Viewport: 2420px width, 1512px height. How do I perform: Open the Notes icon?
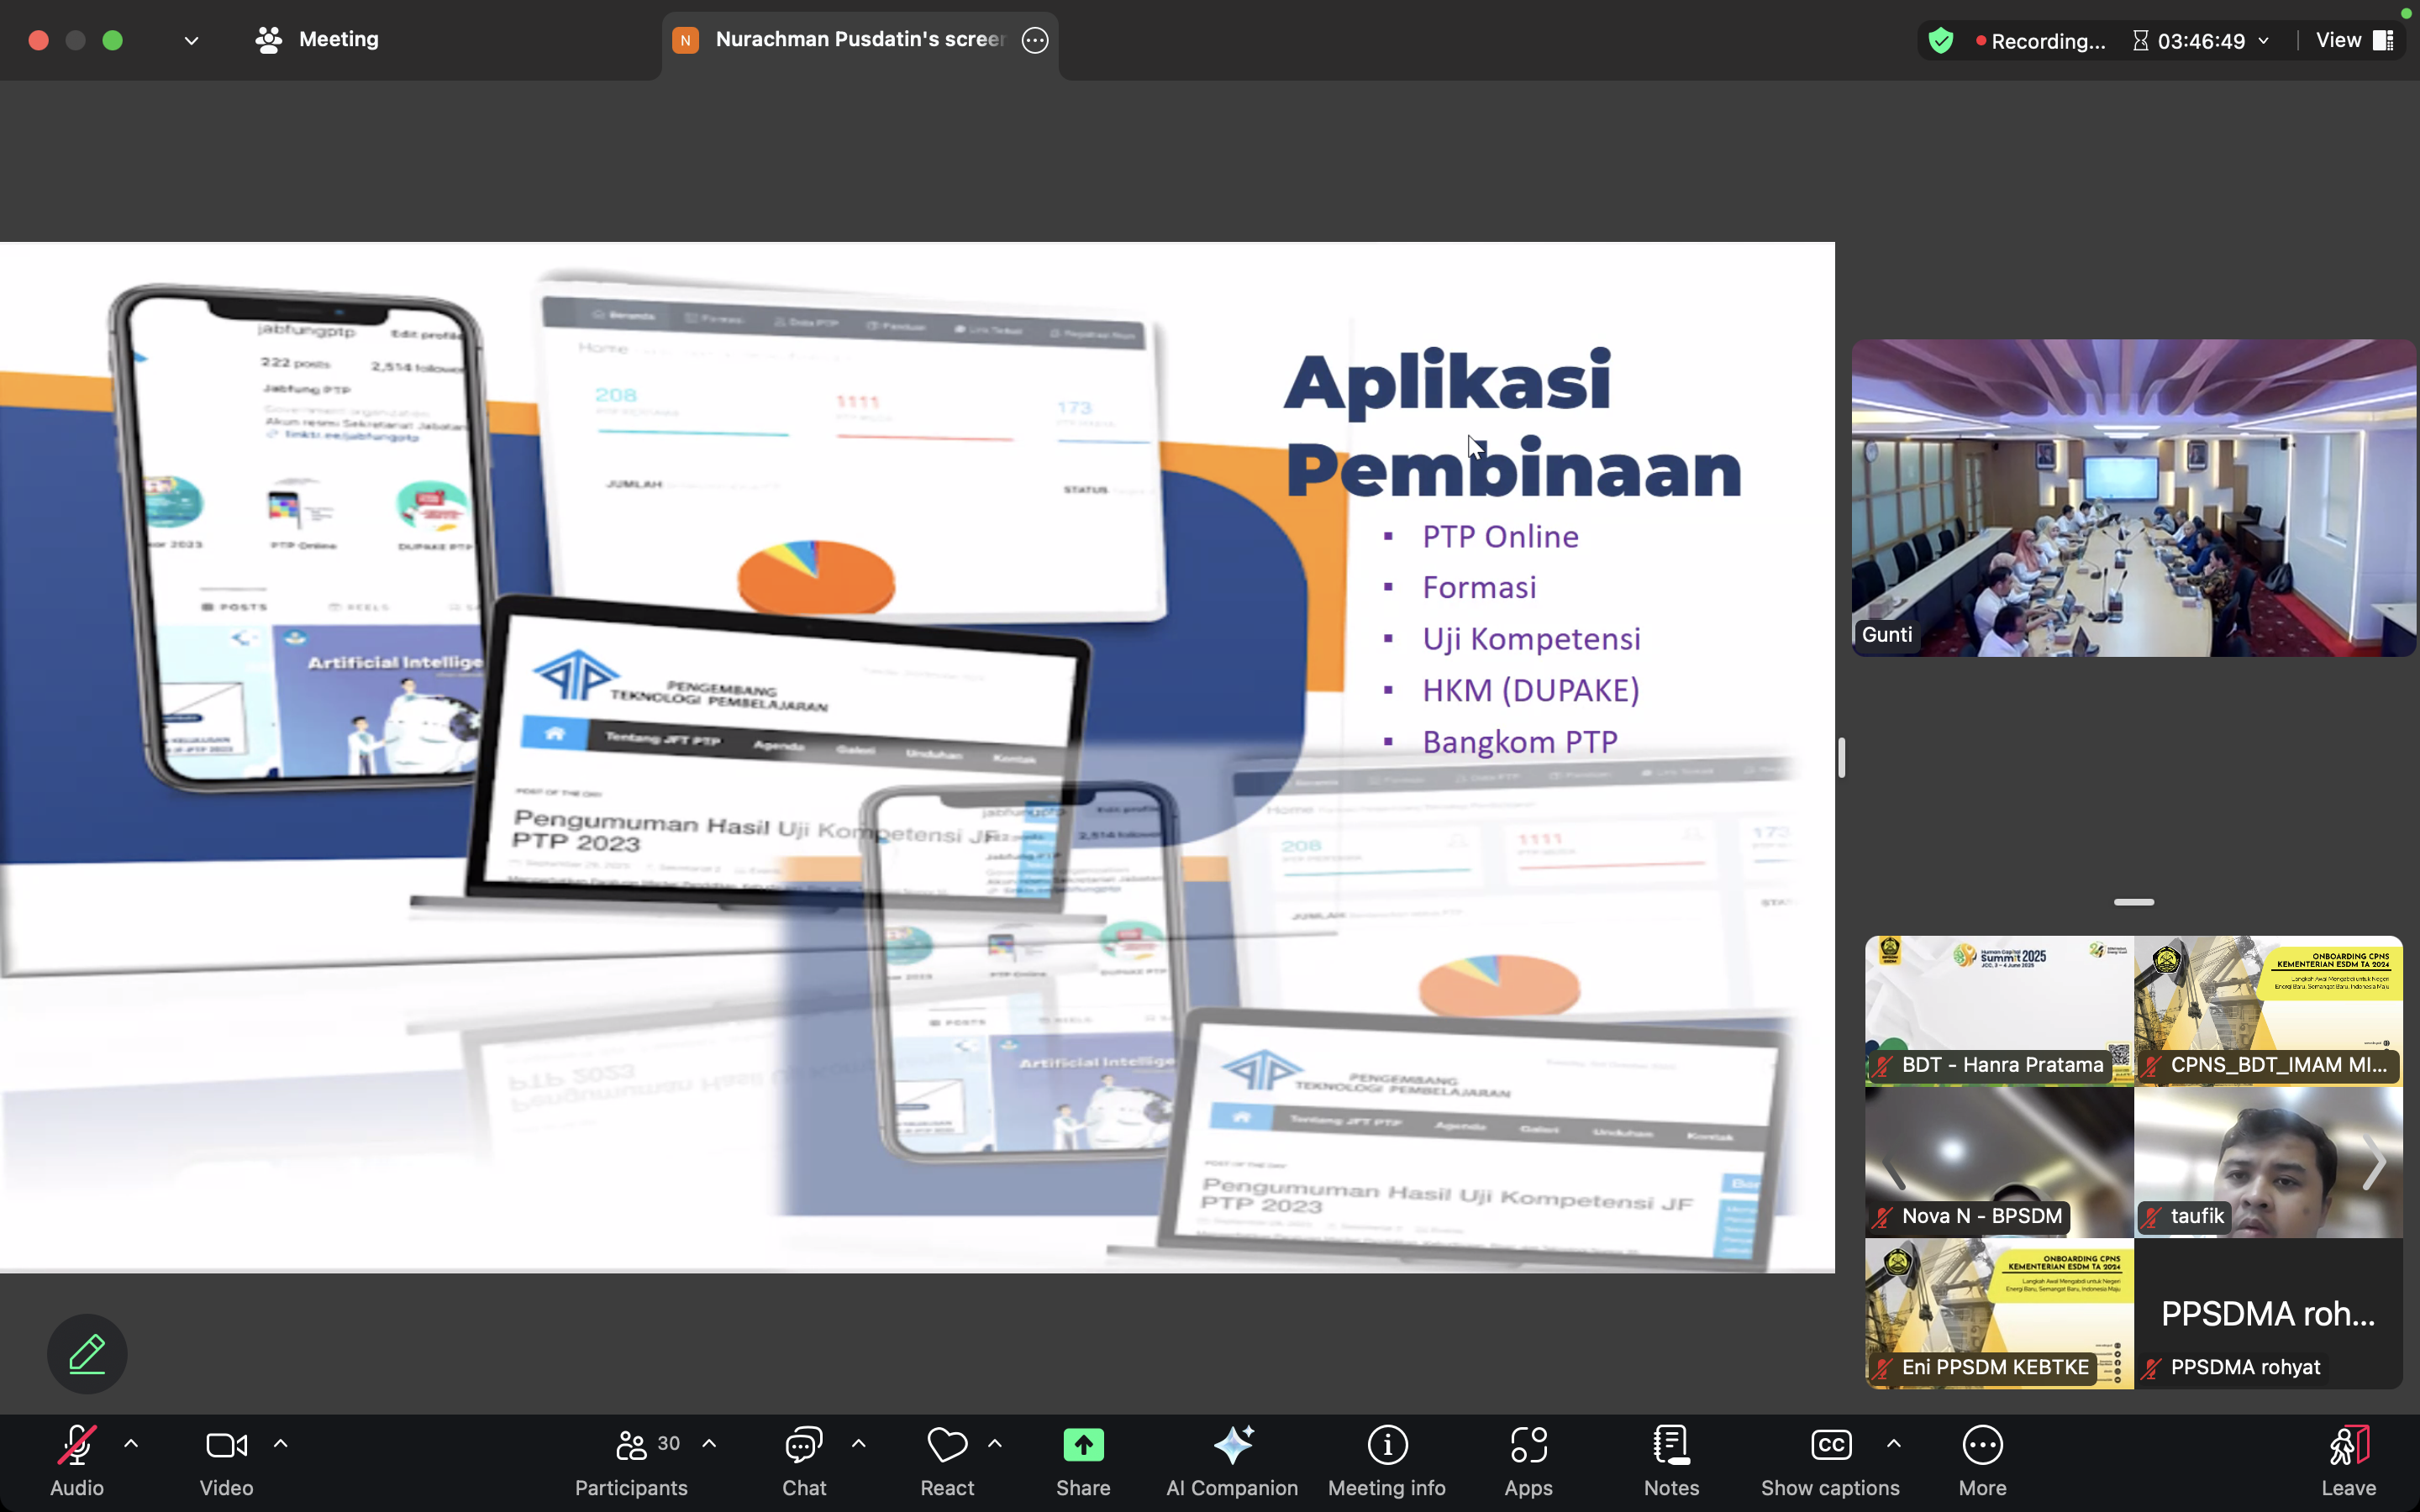tap(1671, 1445)
